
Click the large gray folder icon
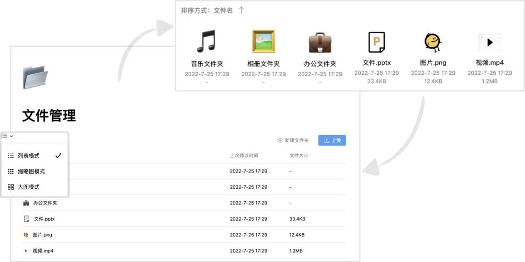36,77
